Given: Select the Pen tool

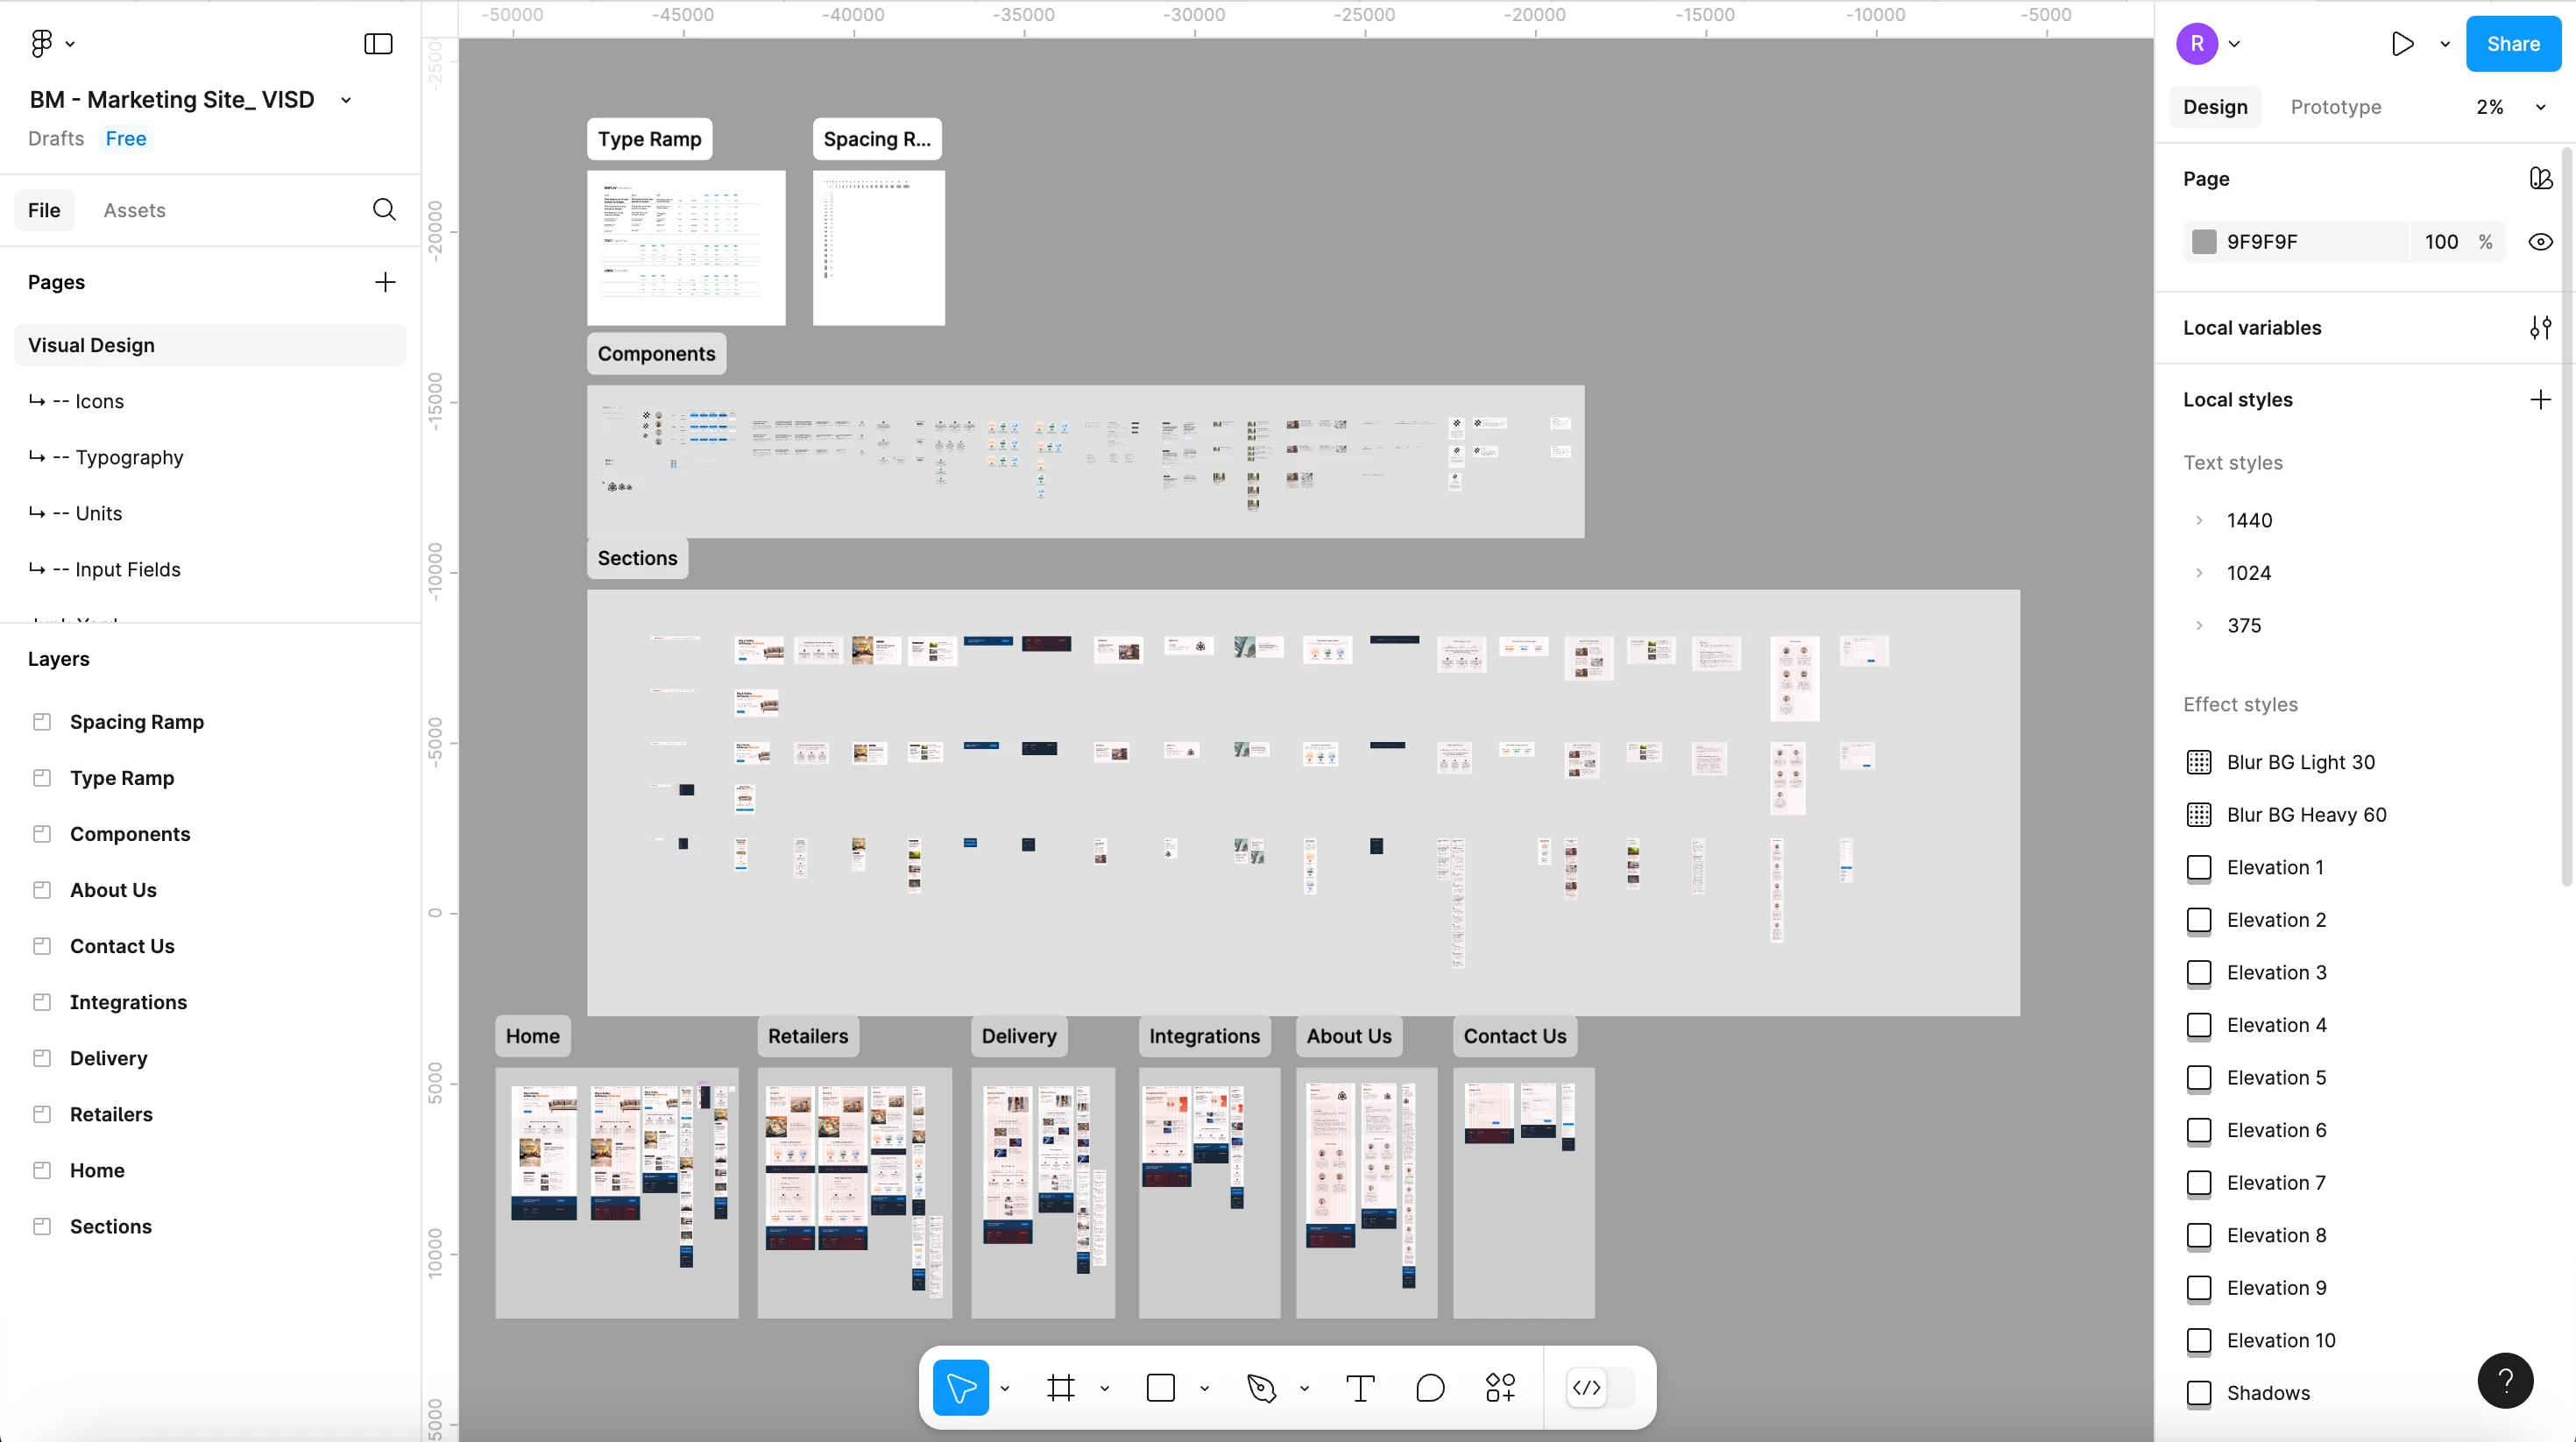Looking at the screenshot, I should [1262, 1388].
